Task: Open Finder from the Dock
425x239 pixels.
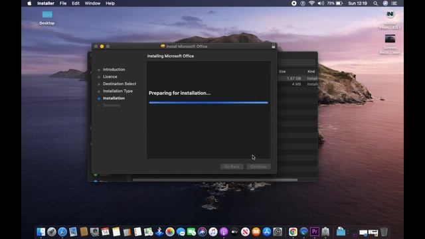Action: point(41,232)
